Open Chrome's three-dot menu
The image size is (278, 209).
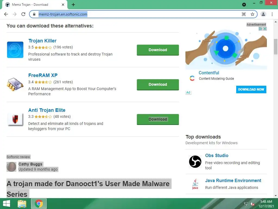(272, 14)
